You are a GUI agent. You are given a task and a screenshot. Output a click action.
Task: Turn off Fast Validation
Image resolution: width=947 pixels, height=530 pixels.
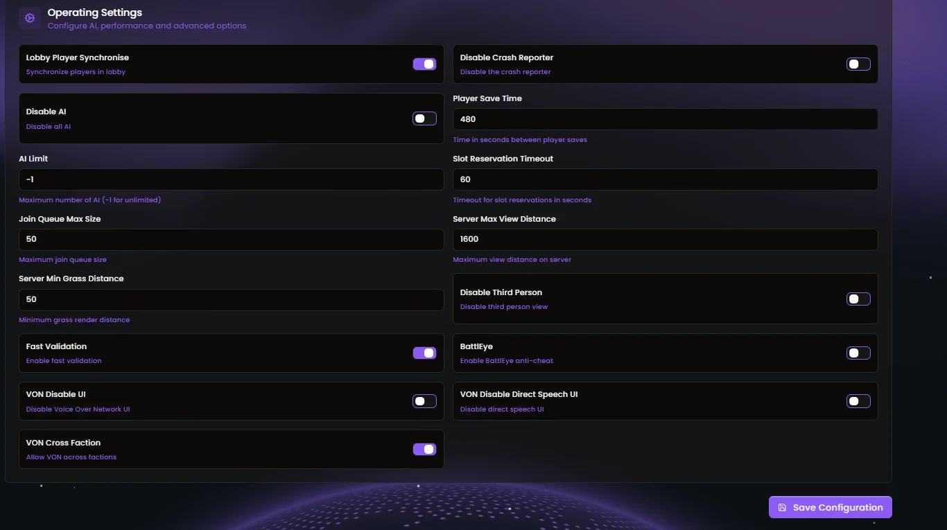pyautogui.click(x=424, y=353)
